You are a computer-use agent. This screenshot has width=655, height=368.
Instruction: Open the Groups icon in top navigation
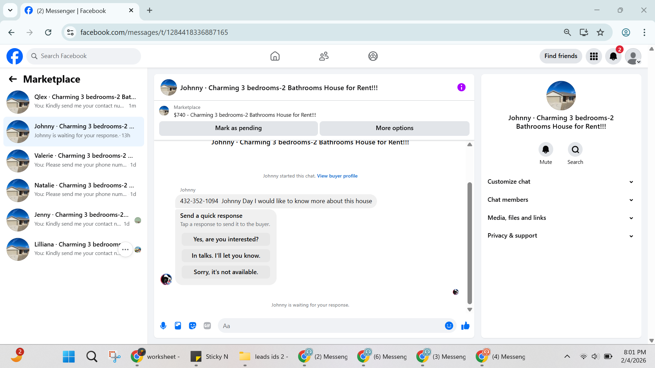(x=373, y=56)
